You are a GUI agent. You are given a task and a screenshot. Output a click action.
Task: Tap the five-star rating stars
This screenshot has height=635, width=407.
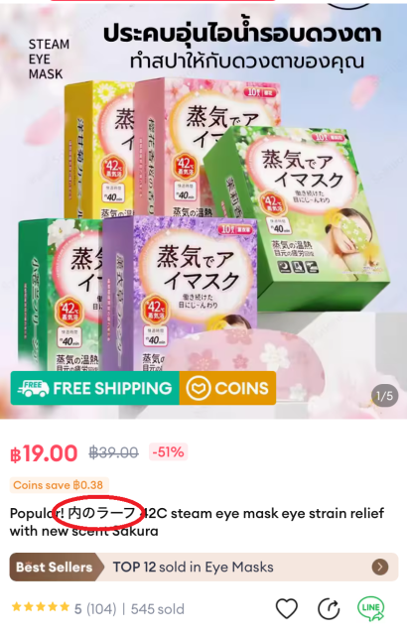point(41,607)
